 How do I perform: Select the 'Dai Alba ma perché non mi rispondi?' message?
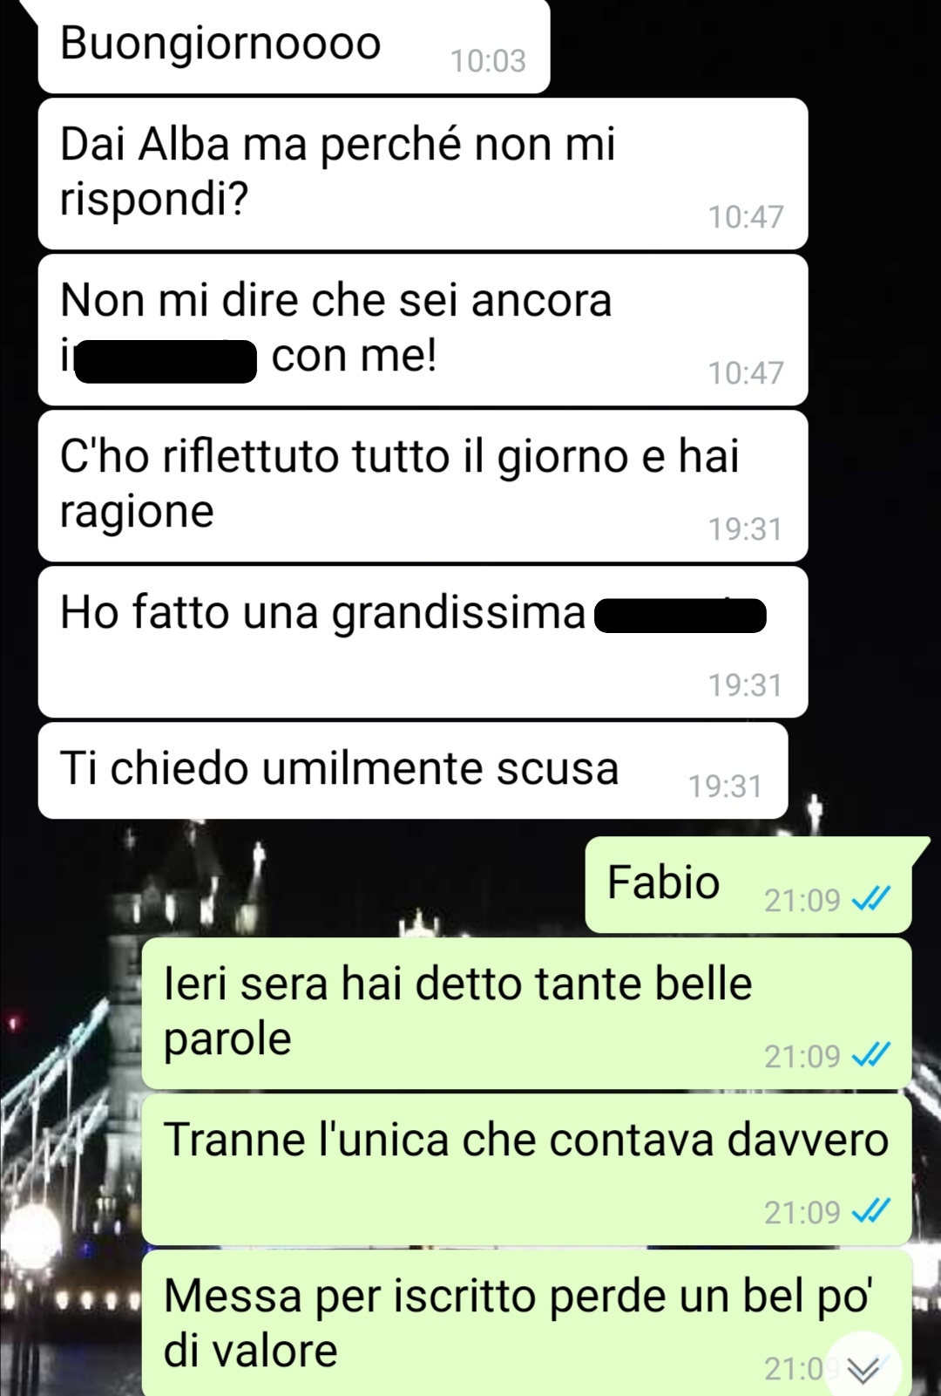(423, 174)
